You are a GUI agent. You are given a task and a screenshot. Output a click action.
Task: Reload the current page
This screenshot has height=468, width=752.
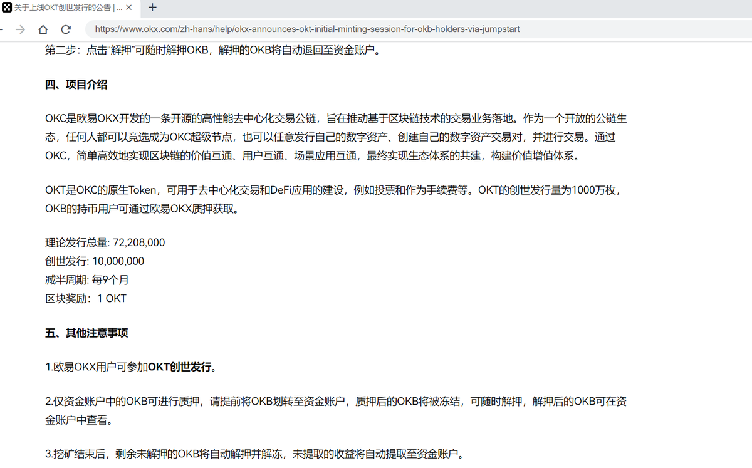pos(66,29)
